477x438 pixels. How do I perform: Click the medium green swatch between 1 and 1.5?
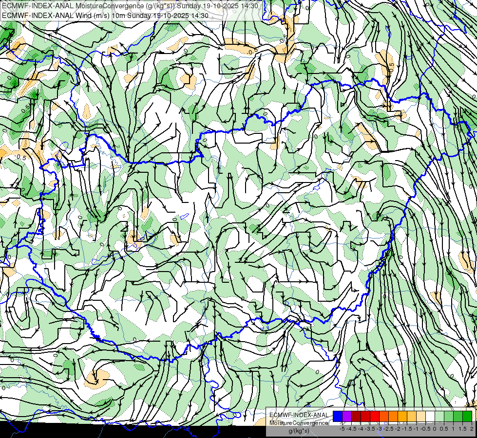point(458,416)
